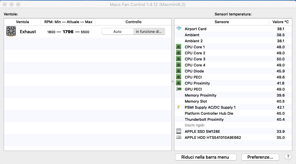This screenshot has height=164, width=296.
Task: Click the RPM Min Attuale Max column header
Action: (68, 22)
